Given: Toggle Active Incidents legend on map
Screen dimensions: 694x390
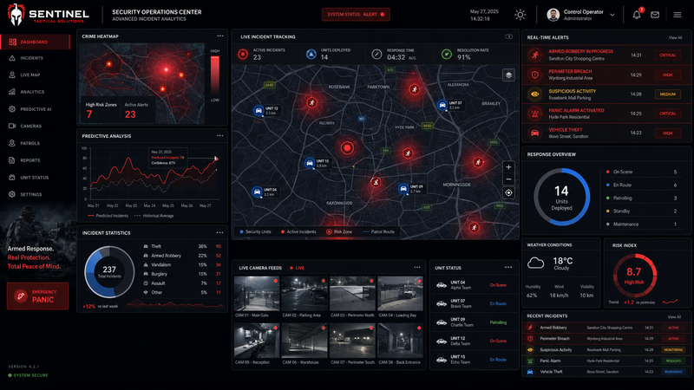Looking at the screenshot, I should (298, 231).
